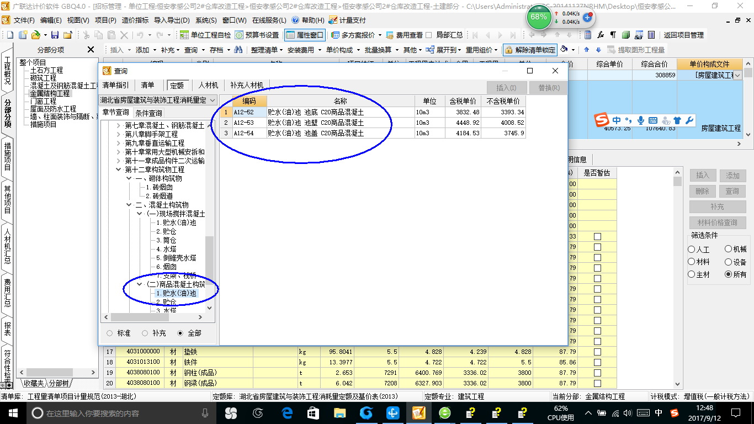This screenshot has width=754, height=424.
Task: Switch to 人材机 tab in dialog
Action: click(209, 86)
